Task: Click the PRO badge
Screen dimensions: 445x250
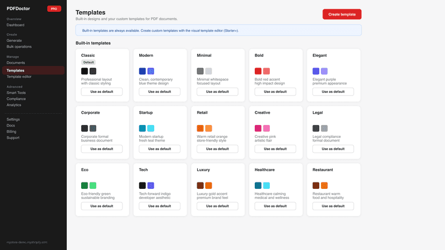Action: (x=54, y=9)
